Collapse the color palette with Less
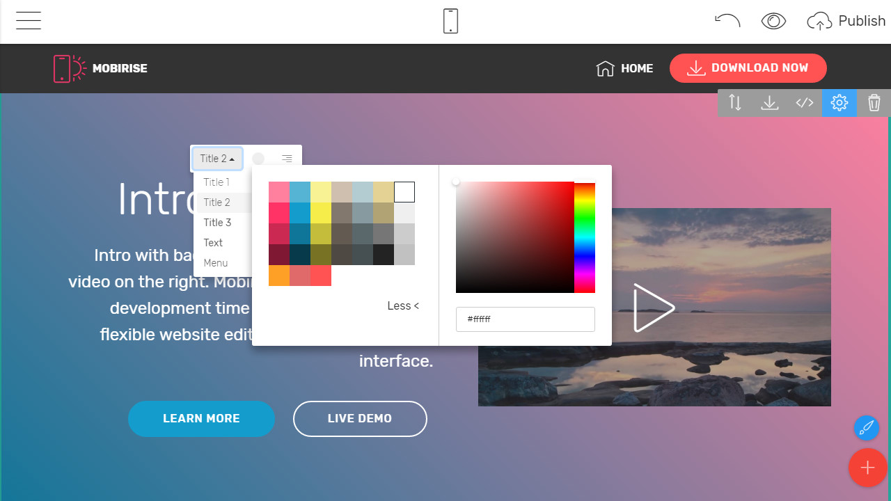 tap(403, 305)
